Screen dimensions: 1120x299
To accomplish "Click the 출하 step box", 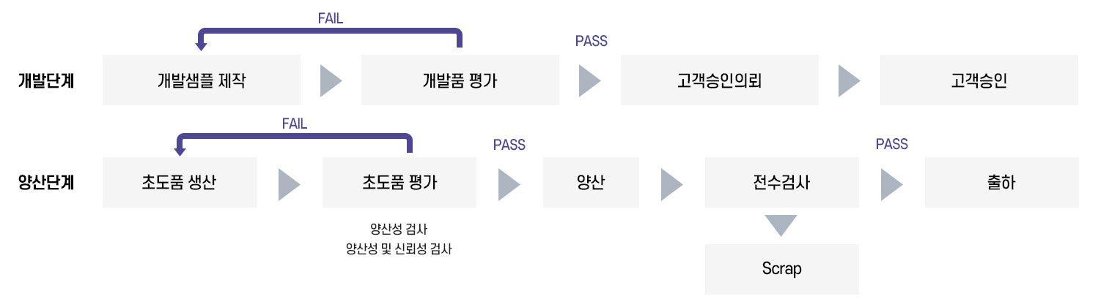I will pos(1001,183).
